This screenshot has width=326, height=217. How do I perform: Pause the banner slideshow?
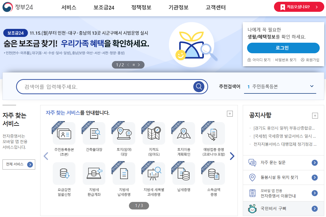pos(134,65)
